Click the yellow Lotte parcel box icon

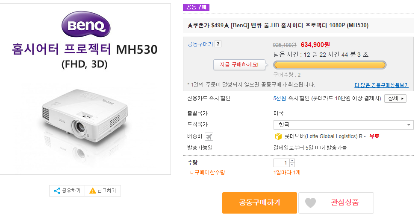click(x=278, y=136)
